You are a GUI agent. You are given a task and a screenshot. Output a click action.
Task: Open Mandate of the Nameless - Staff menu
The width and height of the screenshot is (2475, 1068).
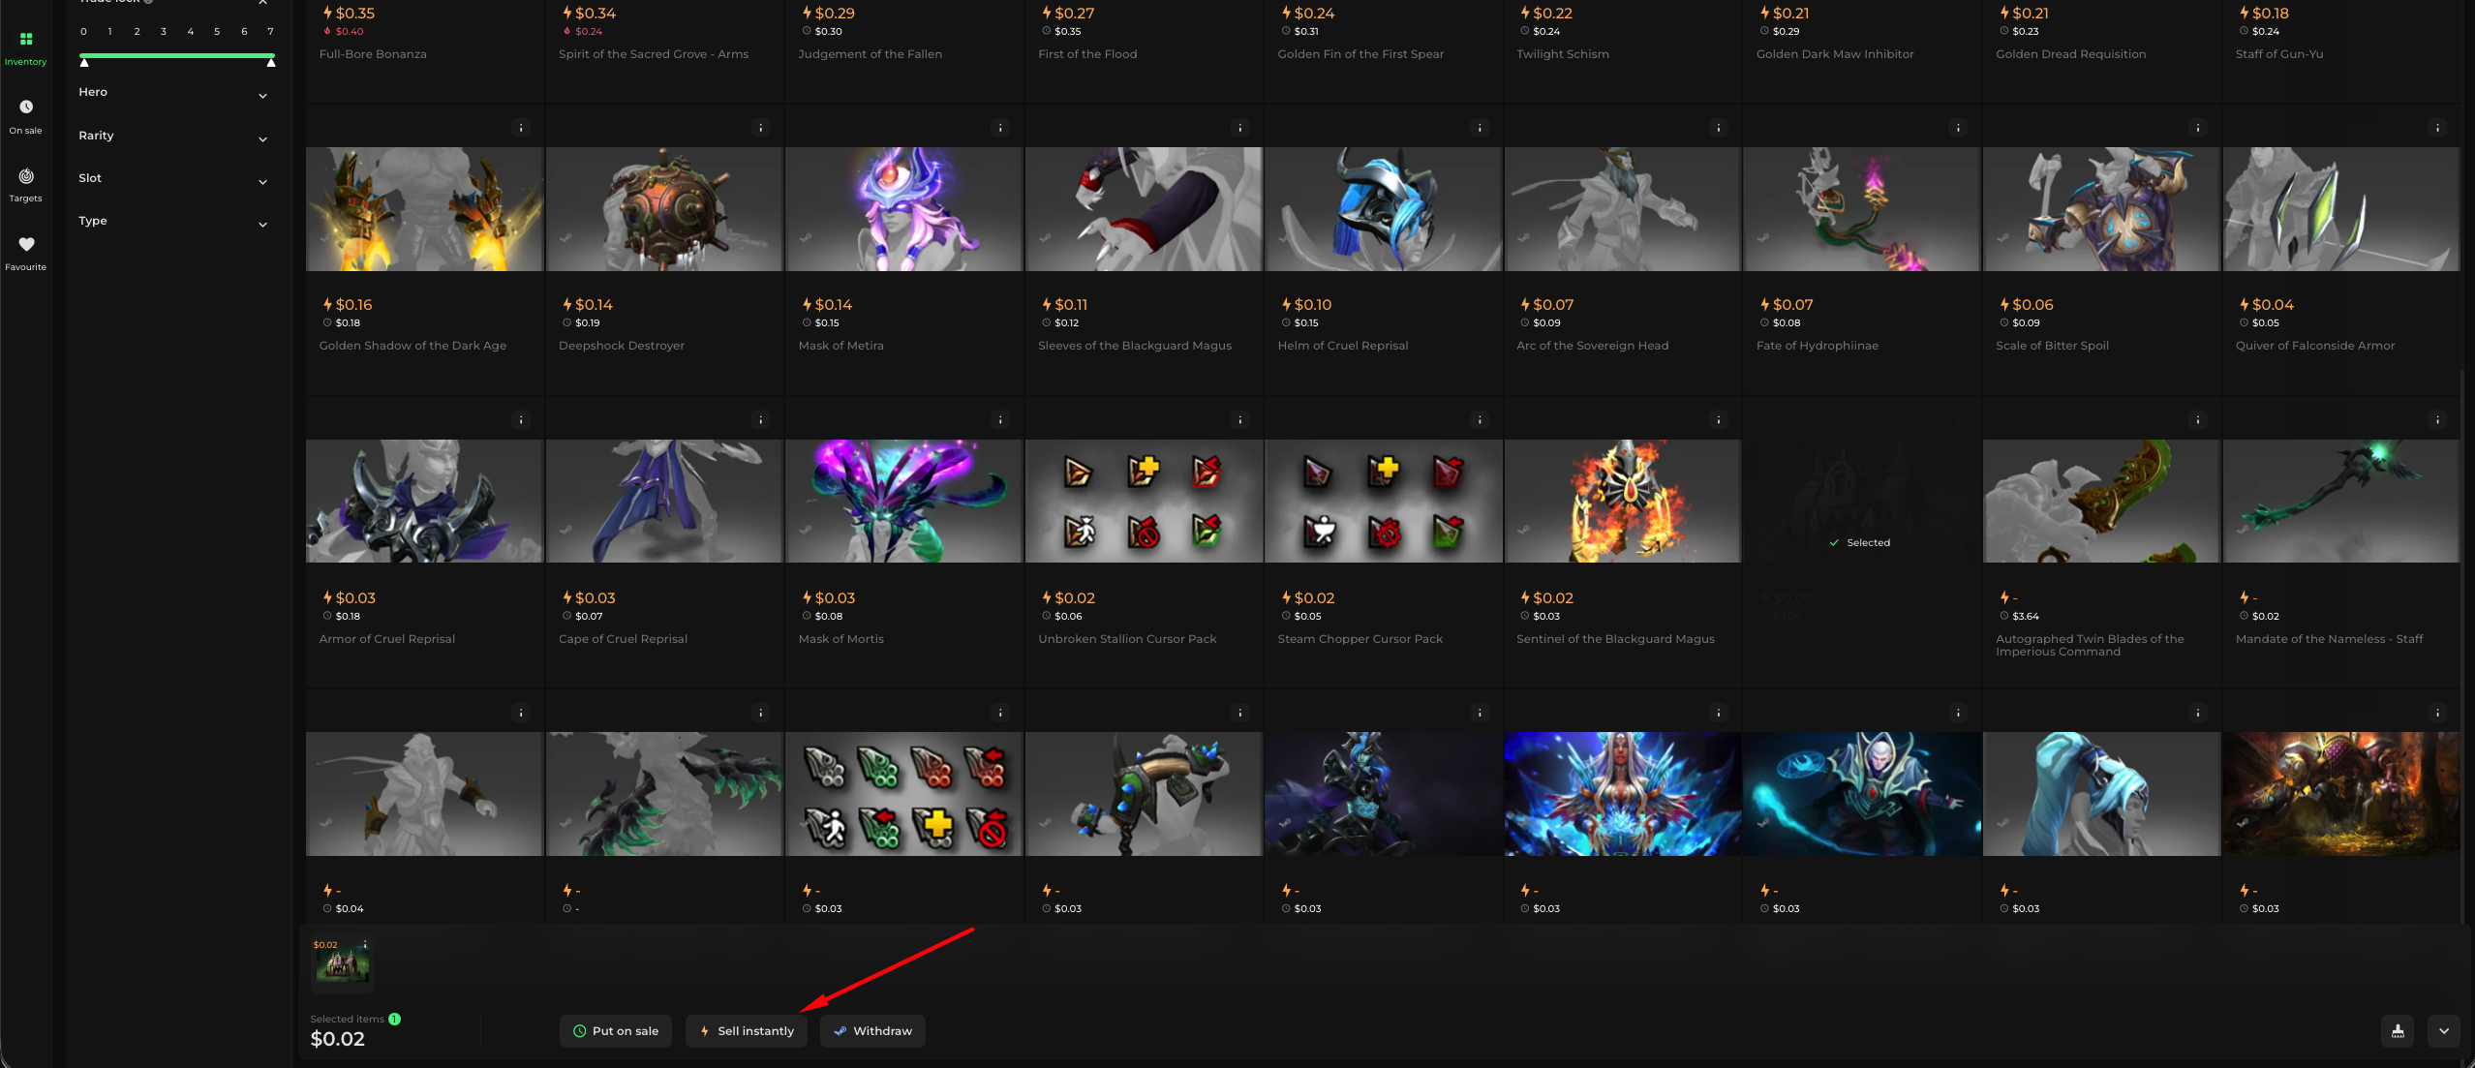tap(2438, 420)
